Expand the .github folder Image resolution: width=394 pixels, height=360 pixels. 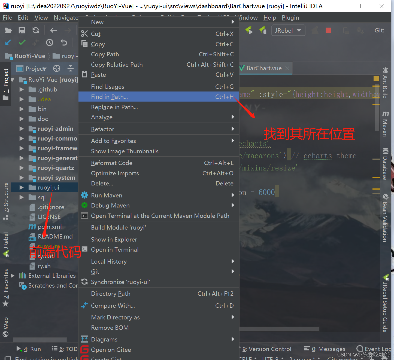22,89
